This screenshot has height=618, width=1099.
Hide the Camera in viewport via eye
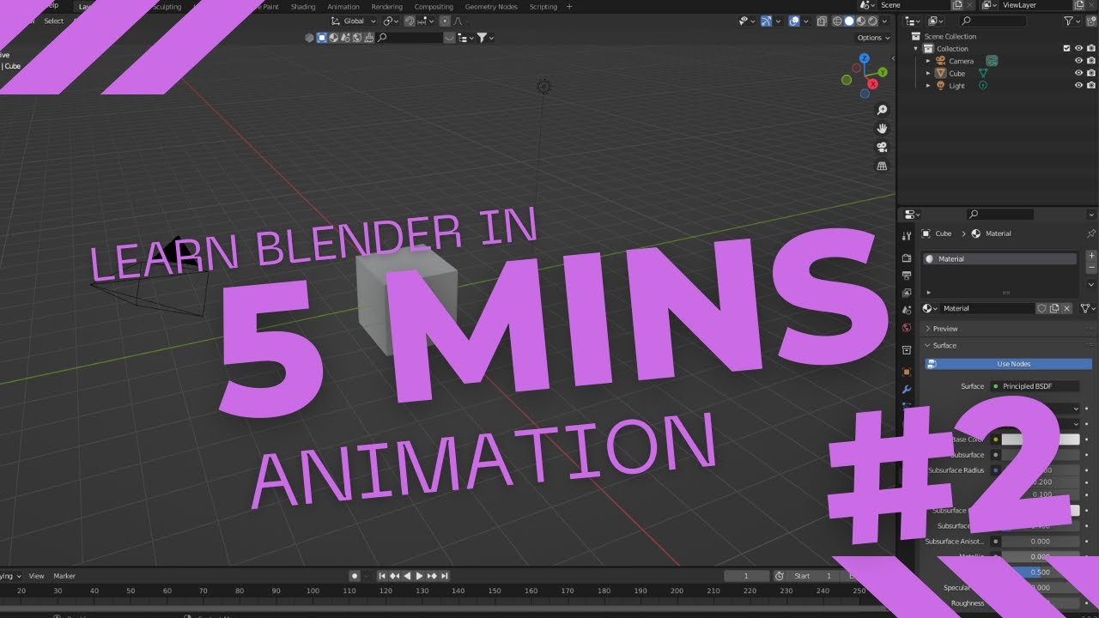pyautogui.click(x=1079, y=61)
